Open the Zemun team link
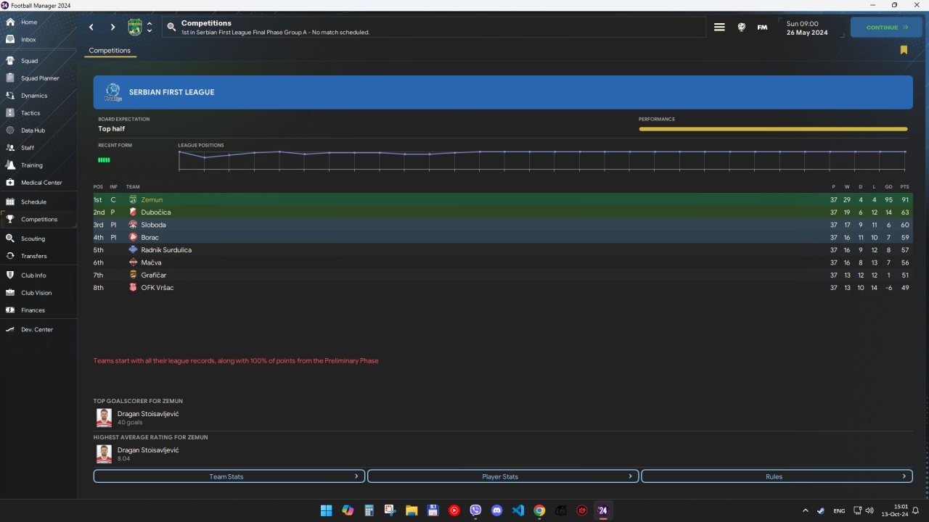This screenshot has width=929, height=522. tap(152, 199)
